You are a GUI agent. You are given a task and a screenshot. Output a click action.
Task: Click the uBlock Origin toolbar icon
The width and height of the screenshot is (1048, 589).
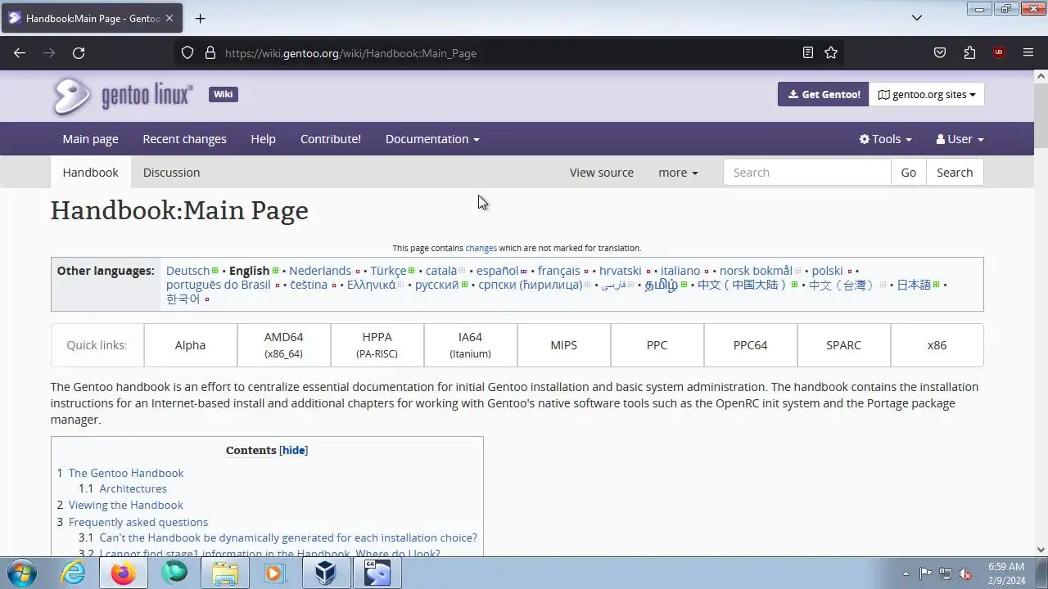click(x=999, y=53)
